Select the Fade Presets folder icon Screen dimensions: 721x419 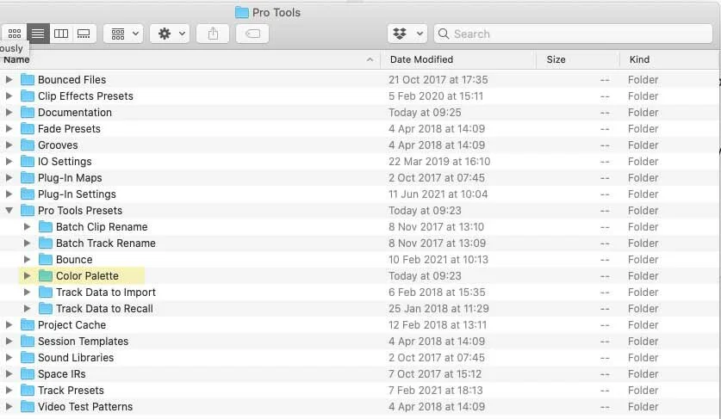[28, 129]
